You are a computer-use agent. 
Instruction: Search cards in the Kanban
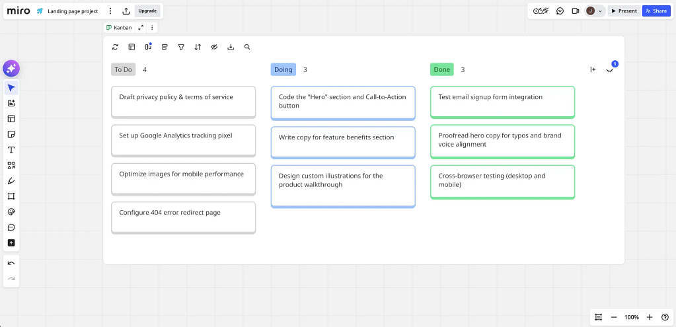tap(247, 47)
